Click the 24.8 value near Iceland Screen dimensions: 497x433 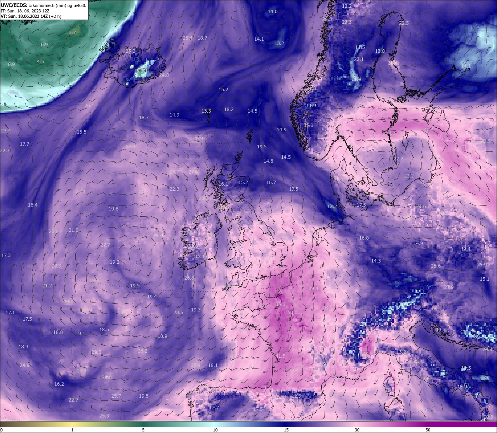[164, 75]
